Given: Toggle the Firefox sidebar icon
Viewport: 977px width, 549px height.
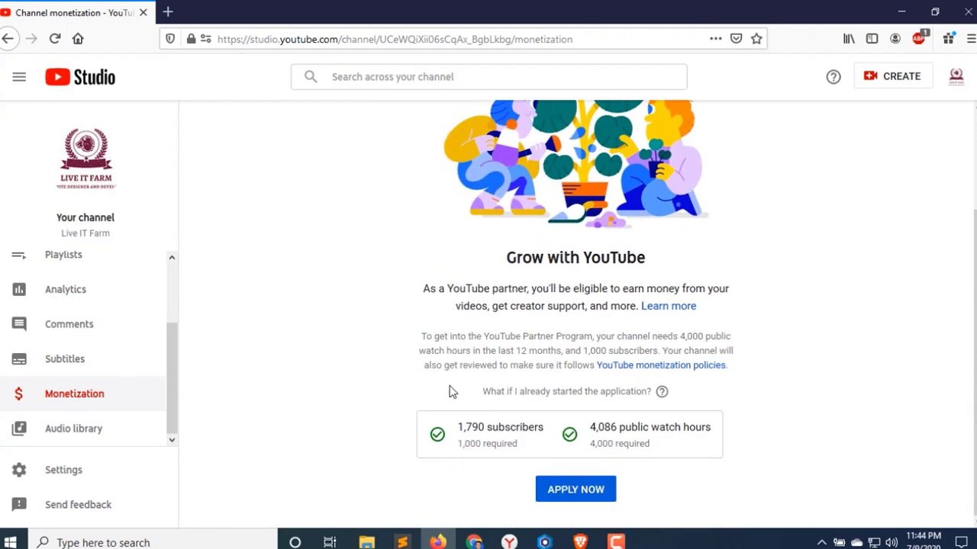Looking at the screenshot, I should pos(872,39).
